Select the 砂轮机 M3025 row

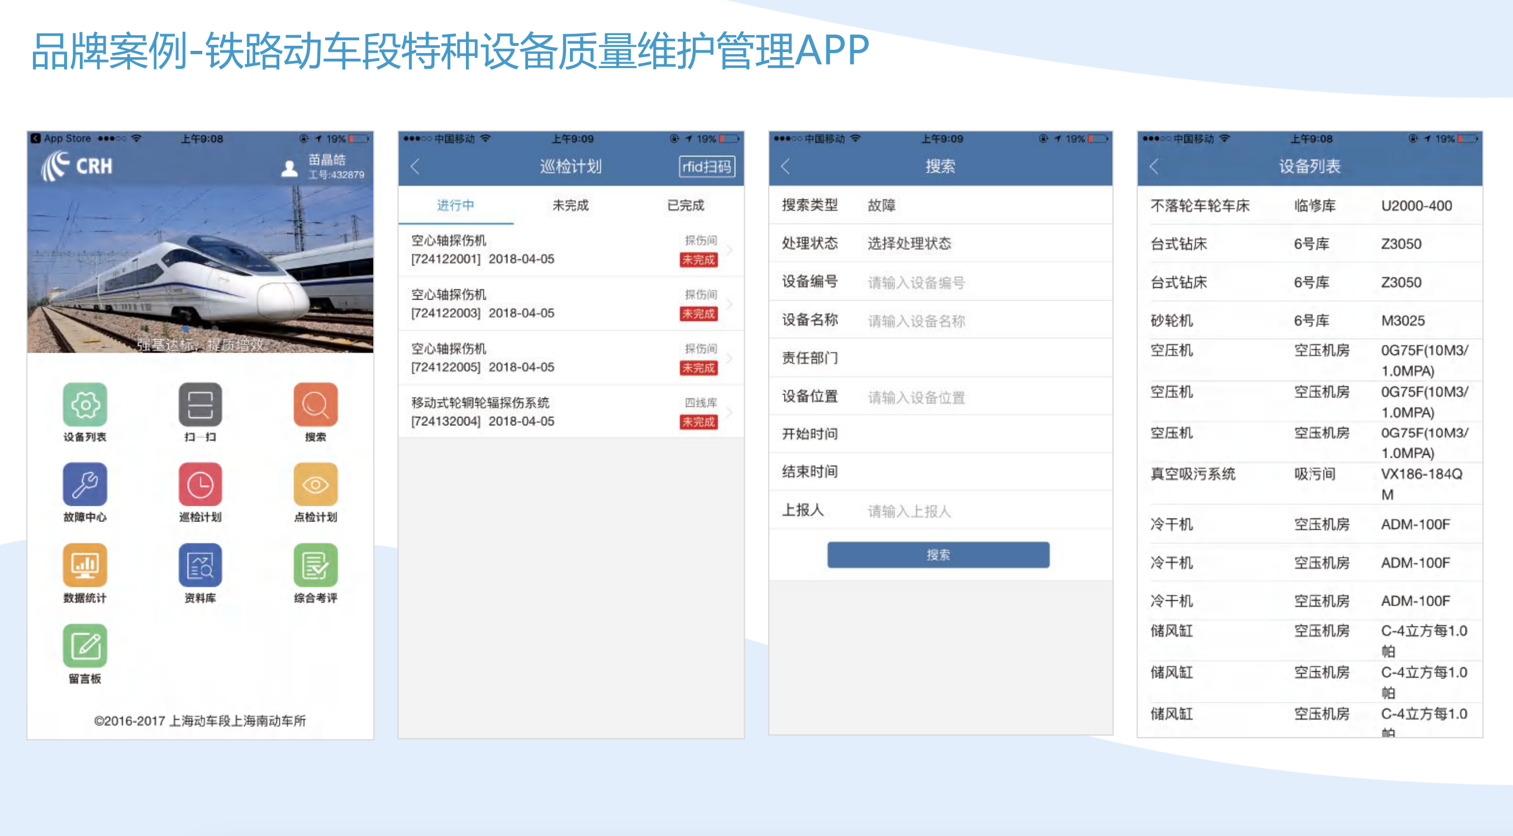click(x=1310, y=320)
